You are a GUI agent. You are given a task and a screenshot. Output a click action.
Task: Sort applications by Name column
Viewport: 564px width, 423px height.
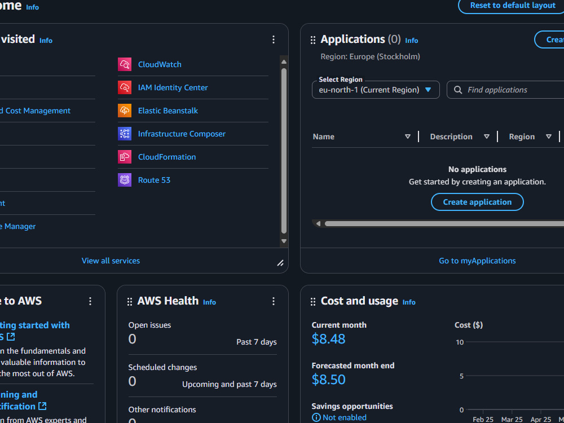coord(408,136)
